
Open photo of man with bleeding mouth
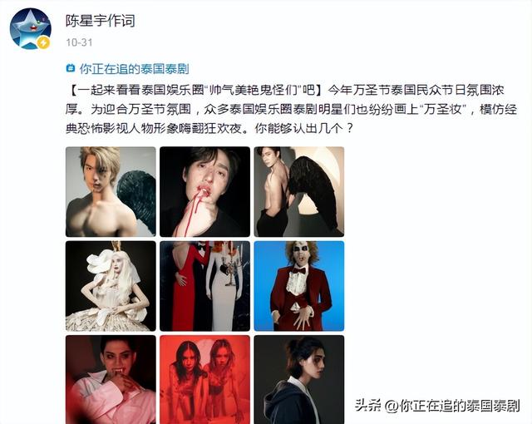click(205, 192)
